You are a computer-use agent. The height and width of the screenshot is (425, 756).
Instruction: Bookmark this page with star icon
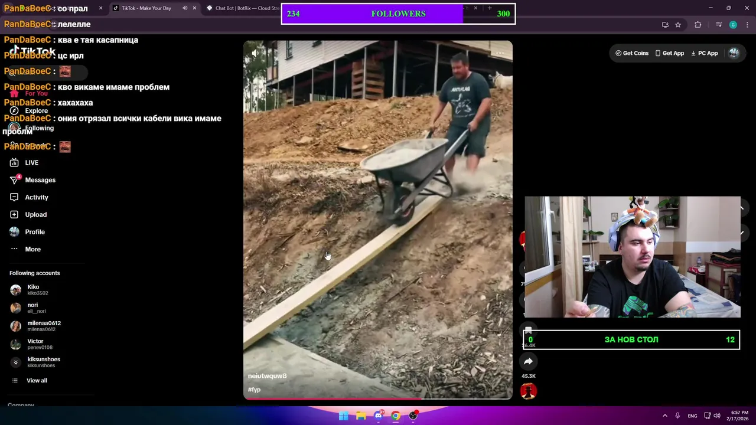pos(678,25)
